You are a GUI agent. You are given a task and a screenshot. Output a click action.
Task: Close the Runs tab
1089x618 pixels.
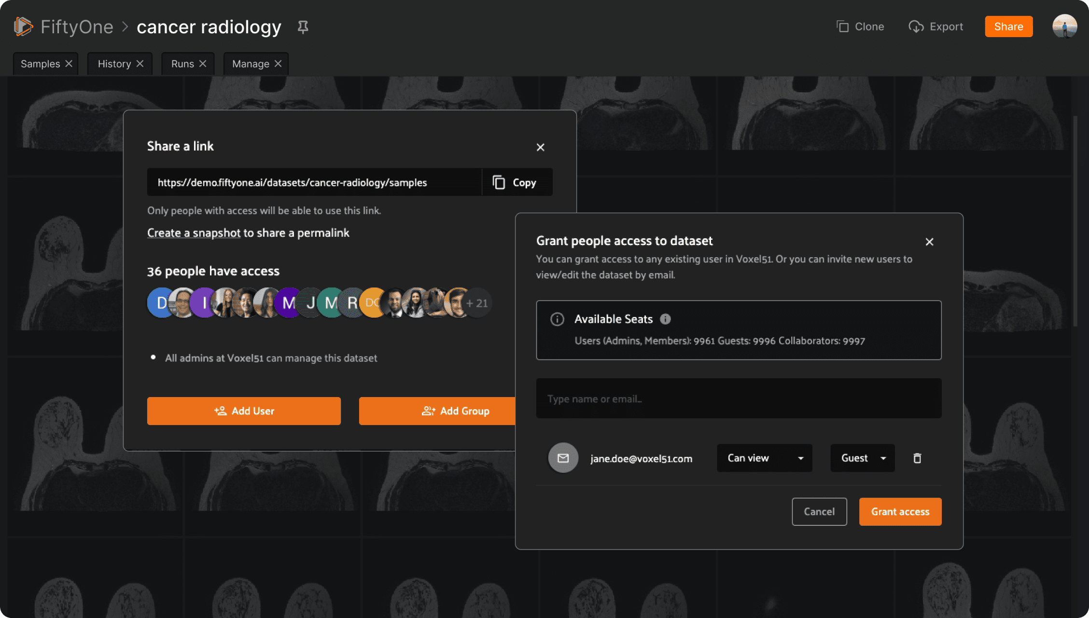(x=203, y=64)
